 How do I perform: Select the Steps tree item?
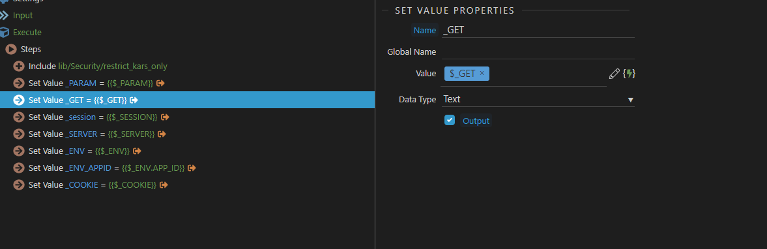click(x=31, y=50)
